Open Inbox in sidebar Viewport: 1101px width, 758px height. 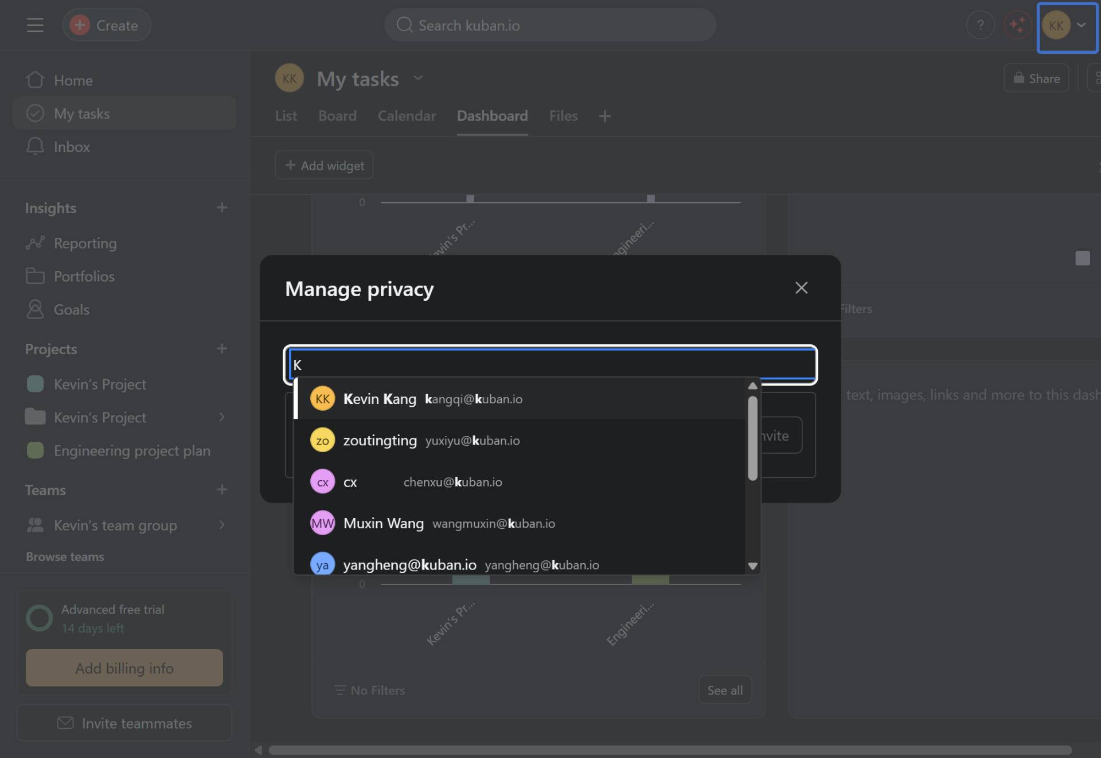tap(124, 147)
